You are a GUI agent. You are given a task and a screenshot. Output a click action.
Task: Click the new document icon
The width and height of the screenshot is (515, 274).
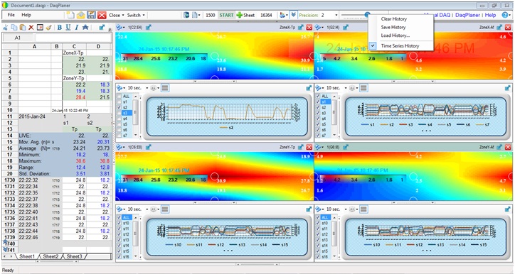[70, 15]
